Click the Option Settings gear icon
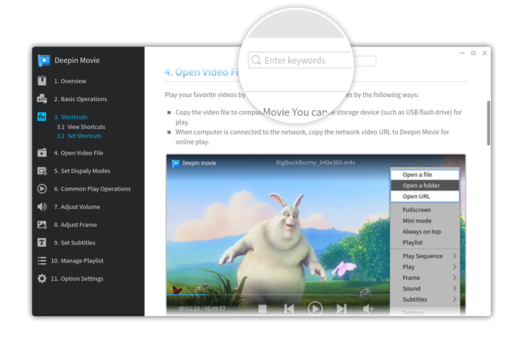The height and width of the screenshot is (349, 523). 42,279
